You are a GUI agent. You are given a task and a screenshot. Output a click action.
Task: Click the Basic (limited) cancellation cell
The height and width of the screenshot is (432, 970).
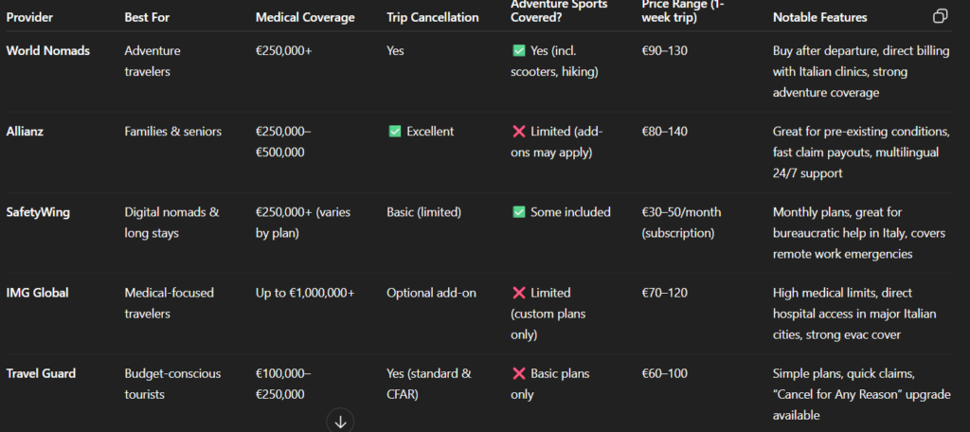click(423, 212)
